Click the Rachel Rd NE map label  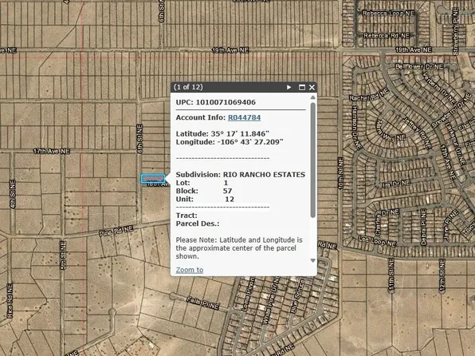click(369, 95)
